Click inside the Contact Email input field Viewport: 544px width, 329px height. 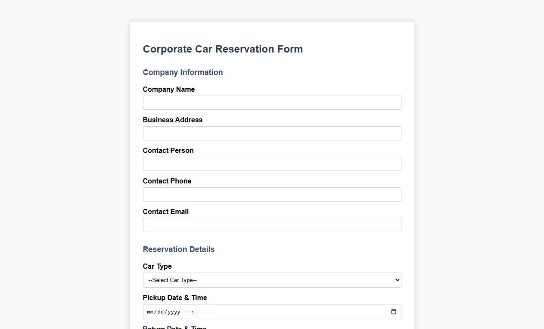(x=272, y=225)
